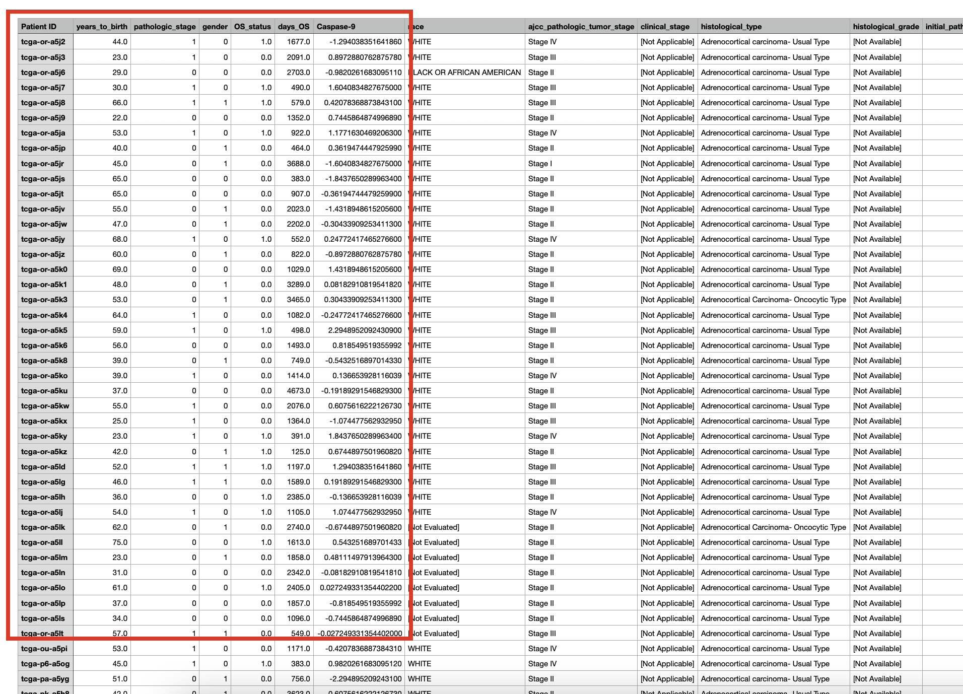The image size is (963, 694).
Task: Select the days_OS column header
Action: pos(294,27)
